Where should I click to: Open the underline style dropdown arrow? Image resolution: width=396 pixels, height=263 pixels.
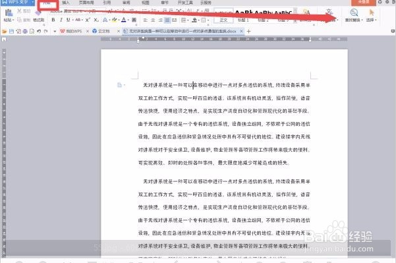[72, 20]
